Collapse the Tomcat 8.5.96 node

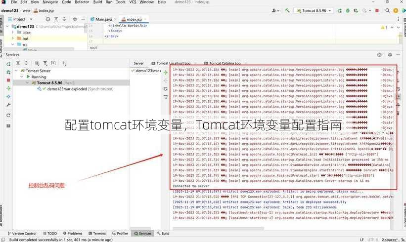click(27, 83)
